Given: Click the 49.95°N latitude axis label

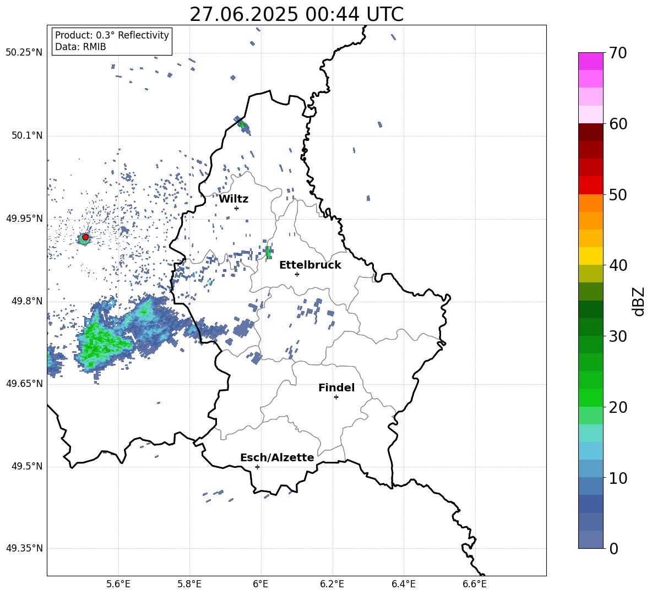Looking at the screenshot, I should [24, 219].
